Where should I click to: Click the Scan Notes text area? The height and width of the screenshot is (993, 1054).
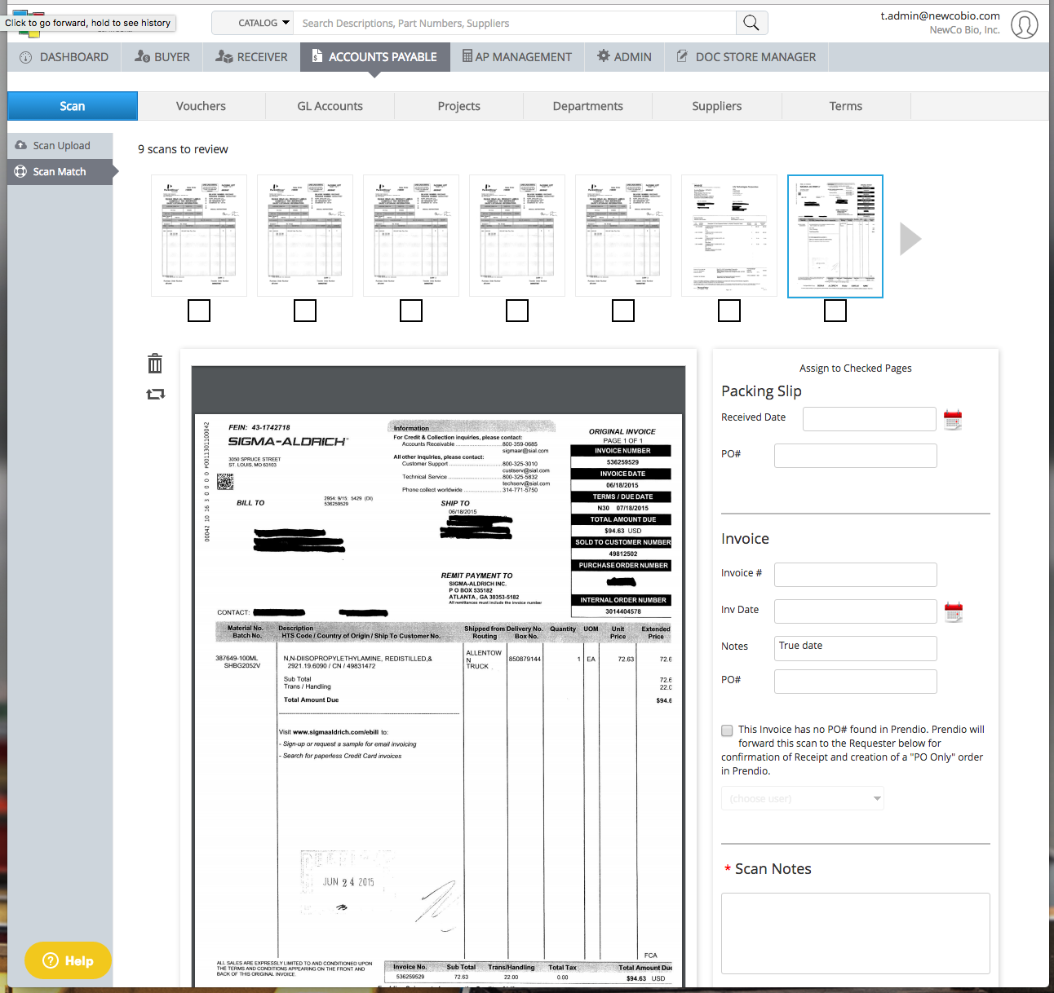point(856,933)
